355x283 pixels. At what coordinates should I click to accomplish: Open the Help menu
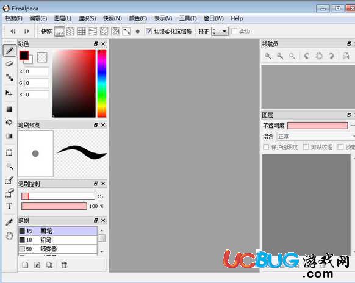click(x=237, y=18)
